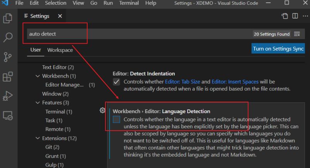Click gear icon beside Language Detection setting

[x=102, y=110]
